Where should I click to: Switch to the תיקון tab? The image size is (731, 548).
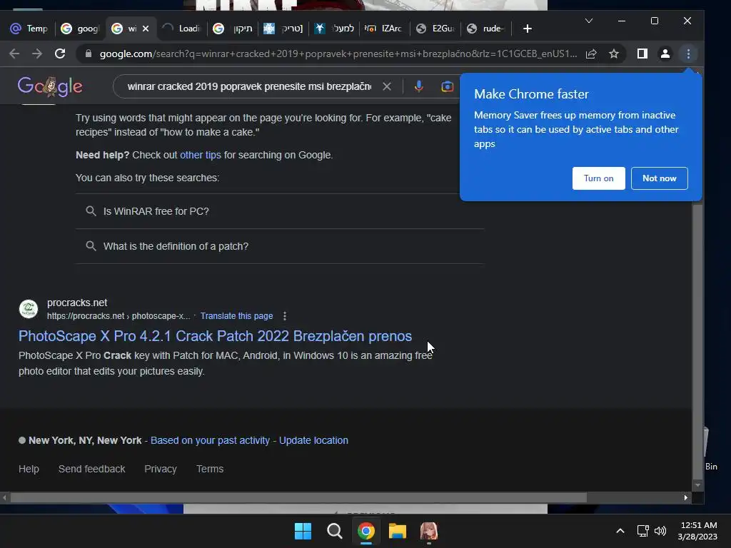pyautogui.click(x=232, y=29)
